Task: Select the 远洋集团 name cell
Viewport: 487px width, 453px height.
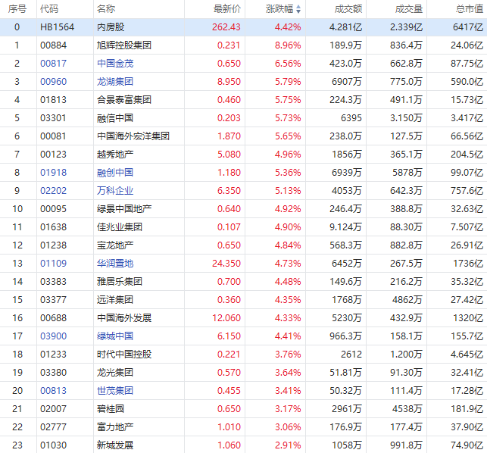Action: (115, 300)
